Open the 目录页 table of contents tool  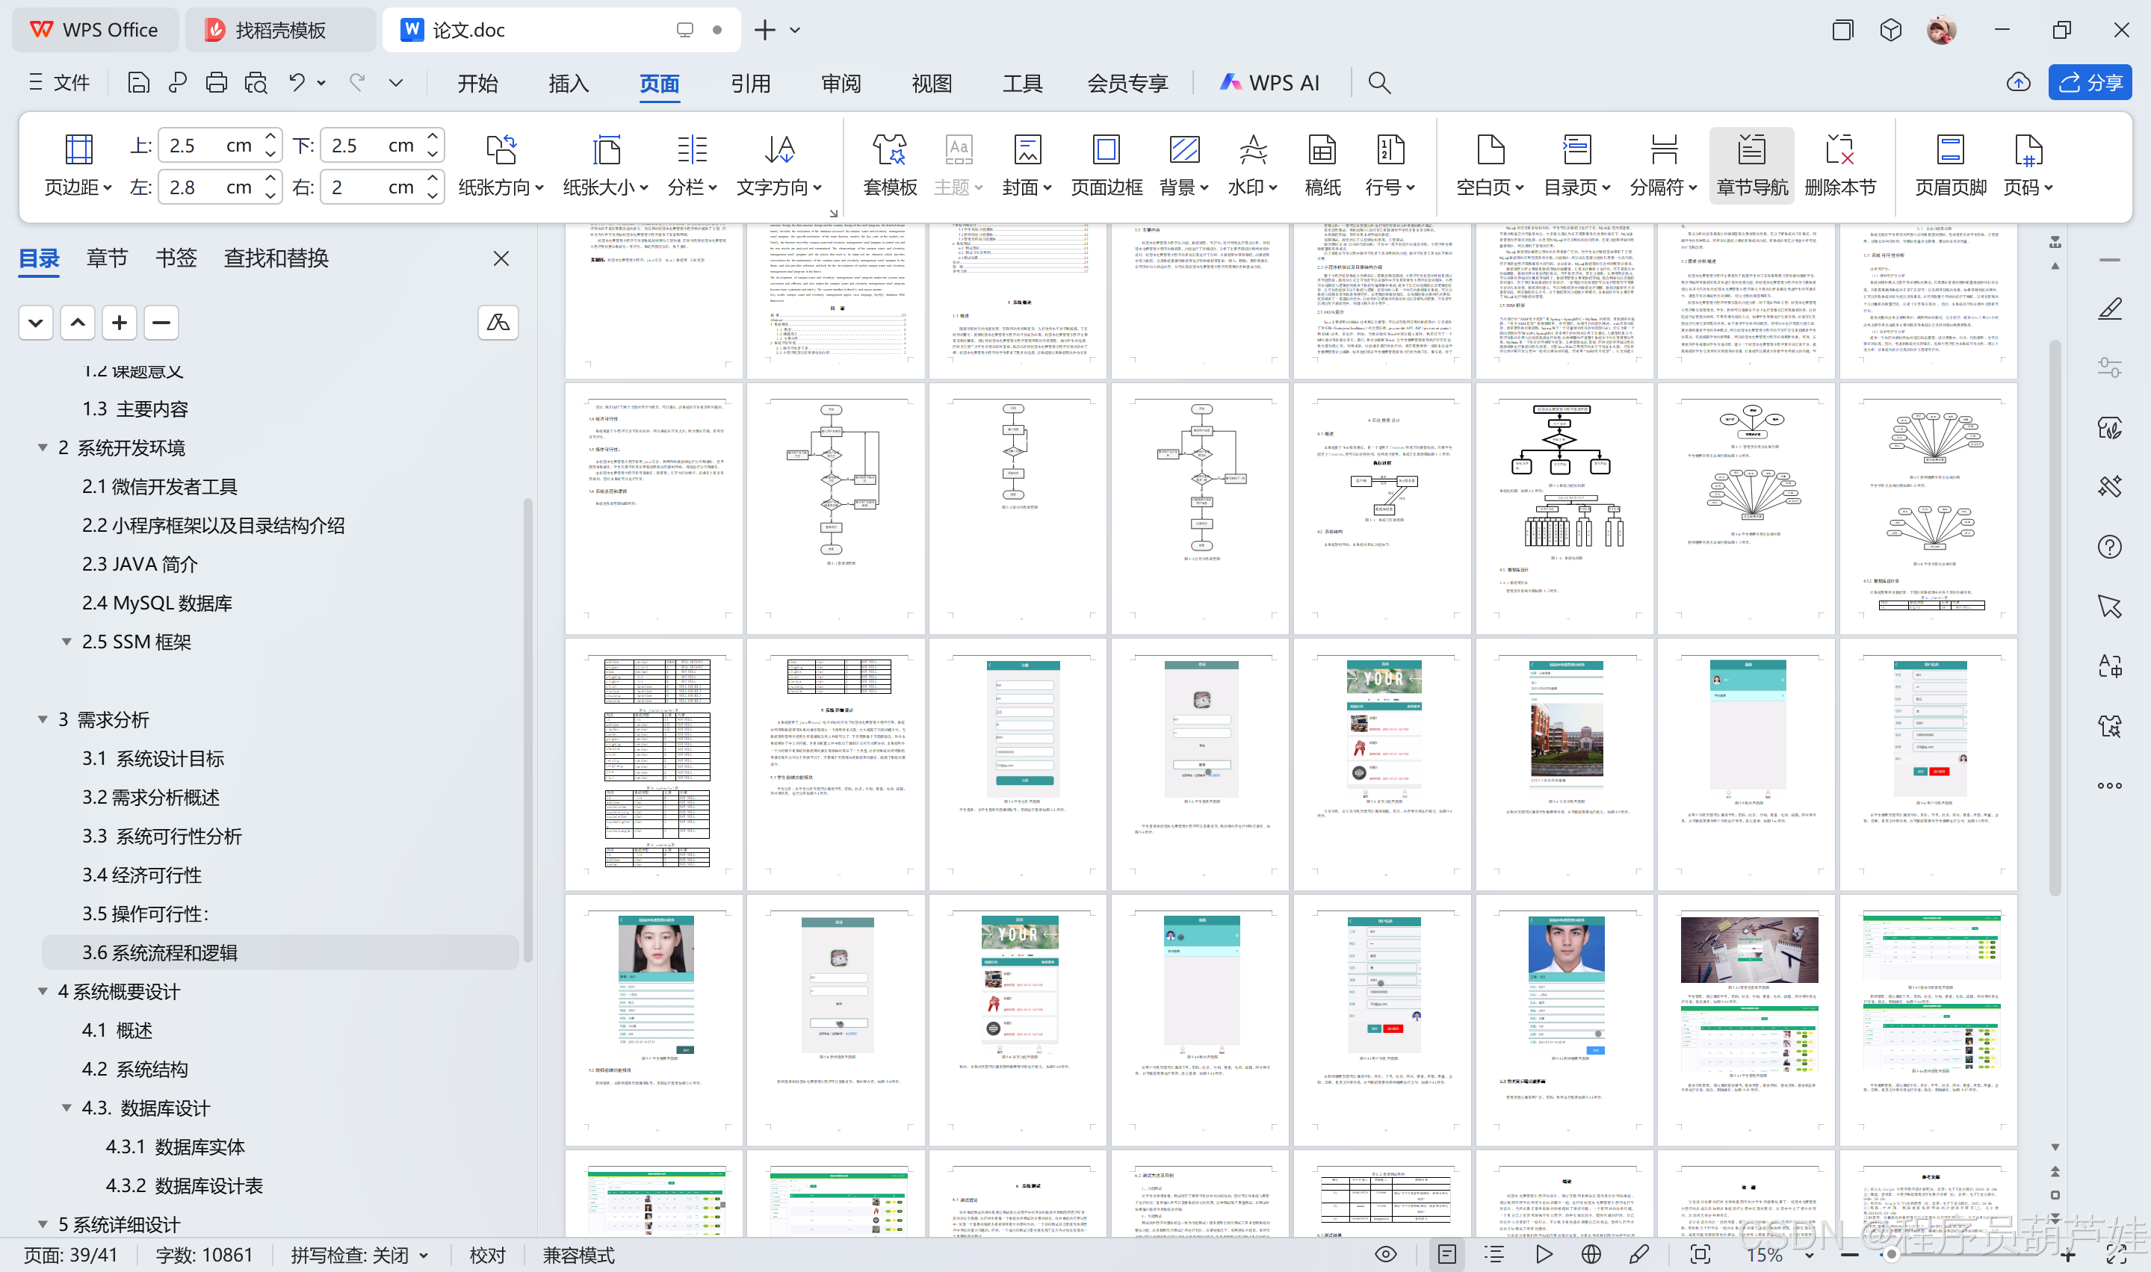point(1576,167)
